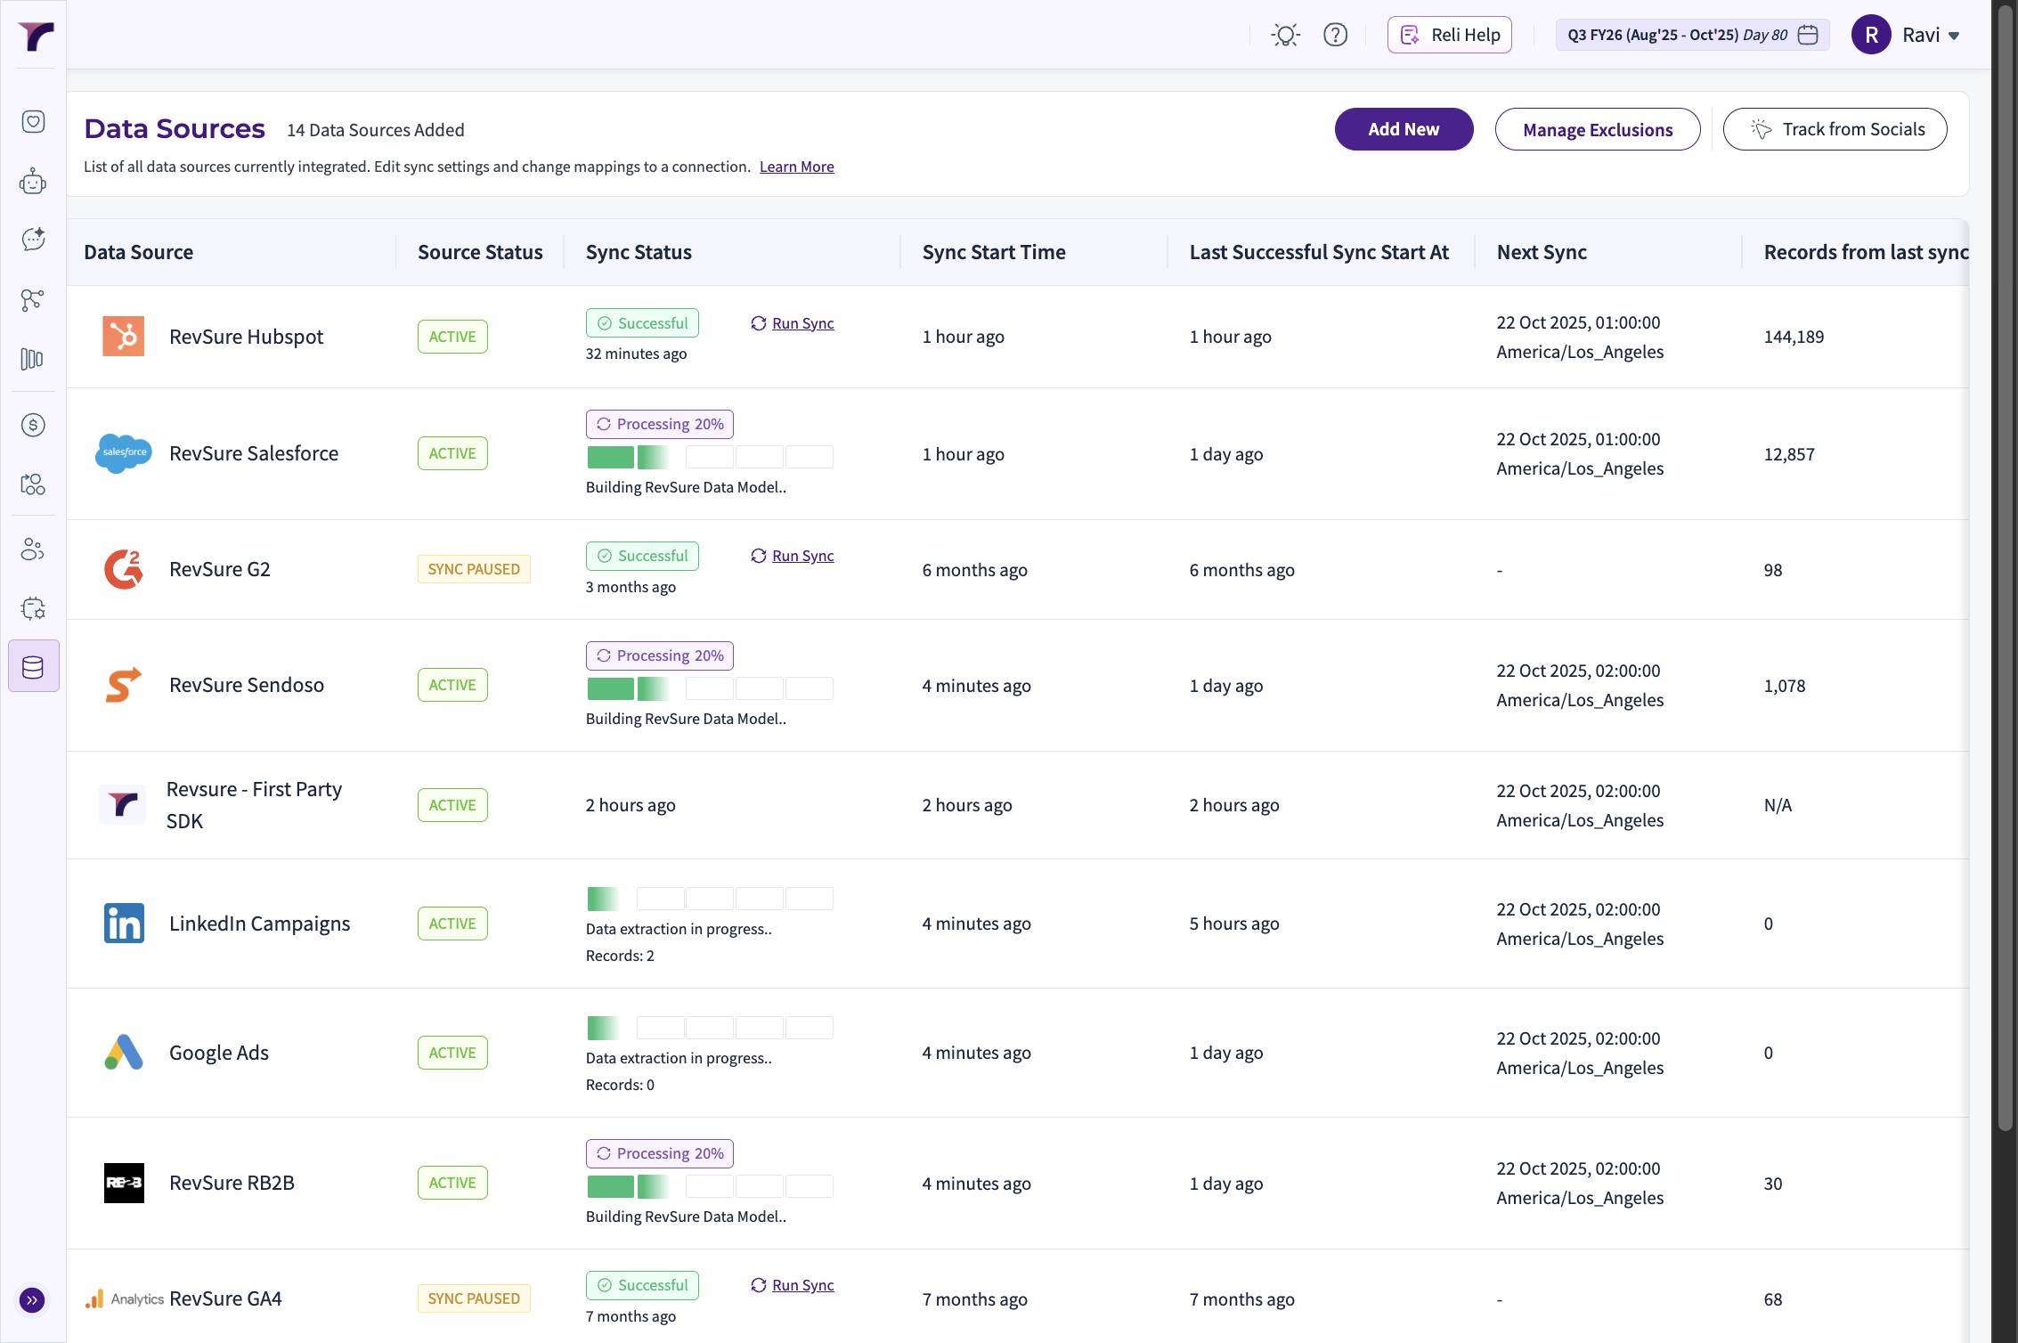Screen dimensions: 2018x1343
Task: Click the heart shield sidebar icon
Action: point(33,121)
